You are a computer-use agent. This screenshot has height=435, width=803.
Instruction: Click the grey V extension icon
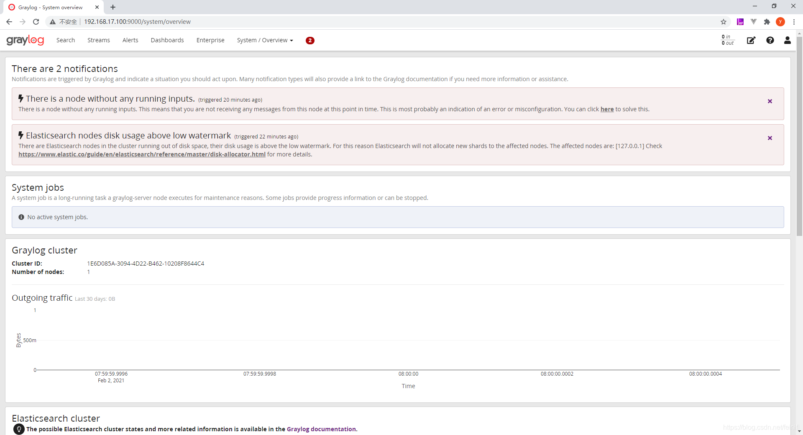click(x=754, y=22)
